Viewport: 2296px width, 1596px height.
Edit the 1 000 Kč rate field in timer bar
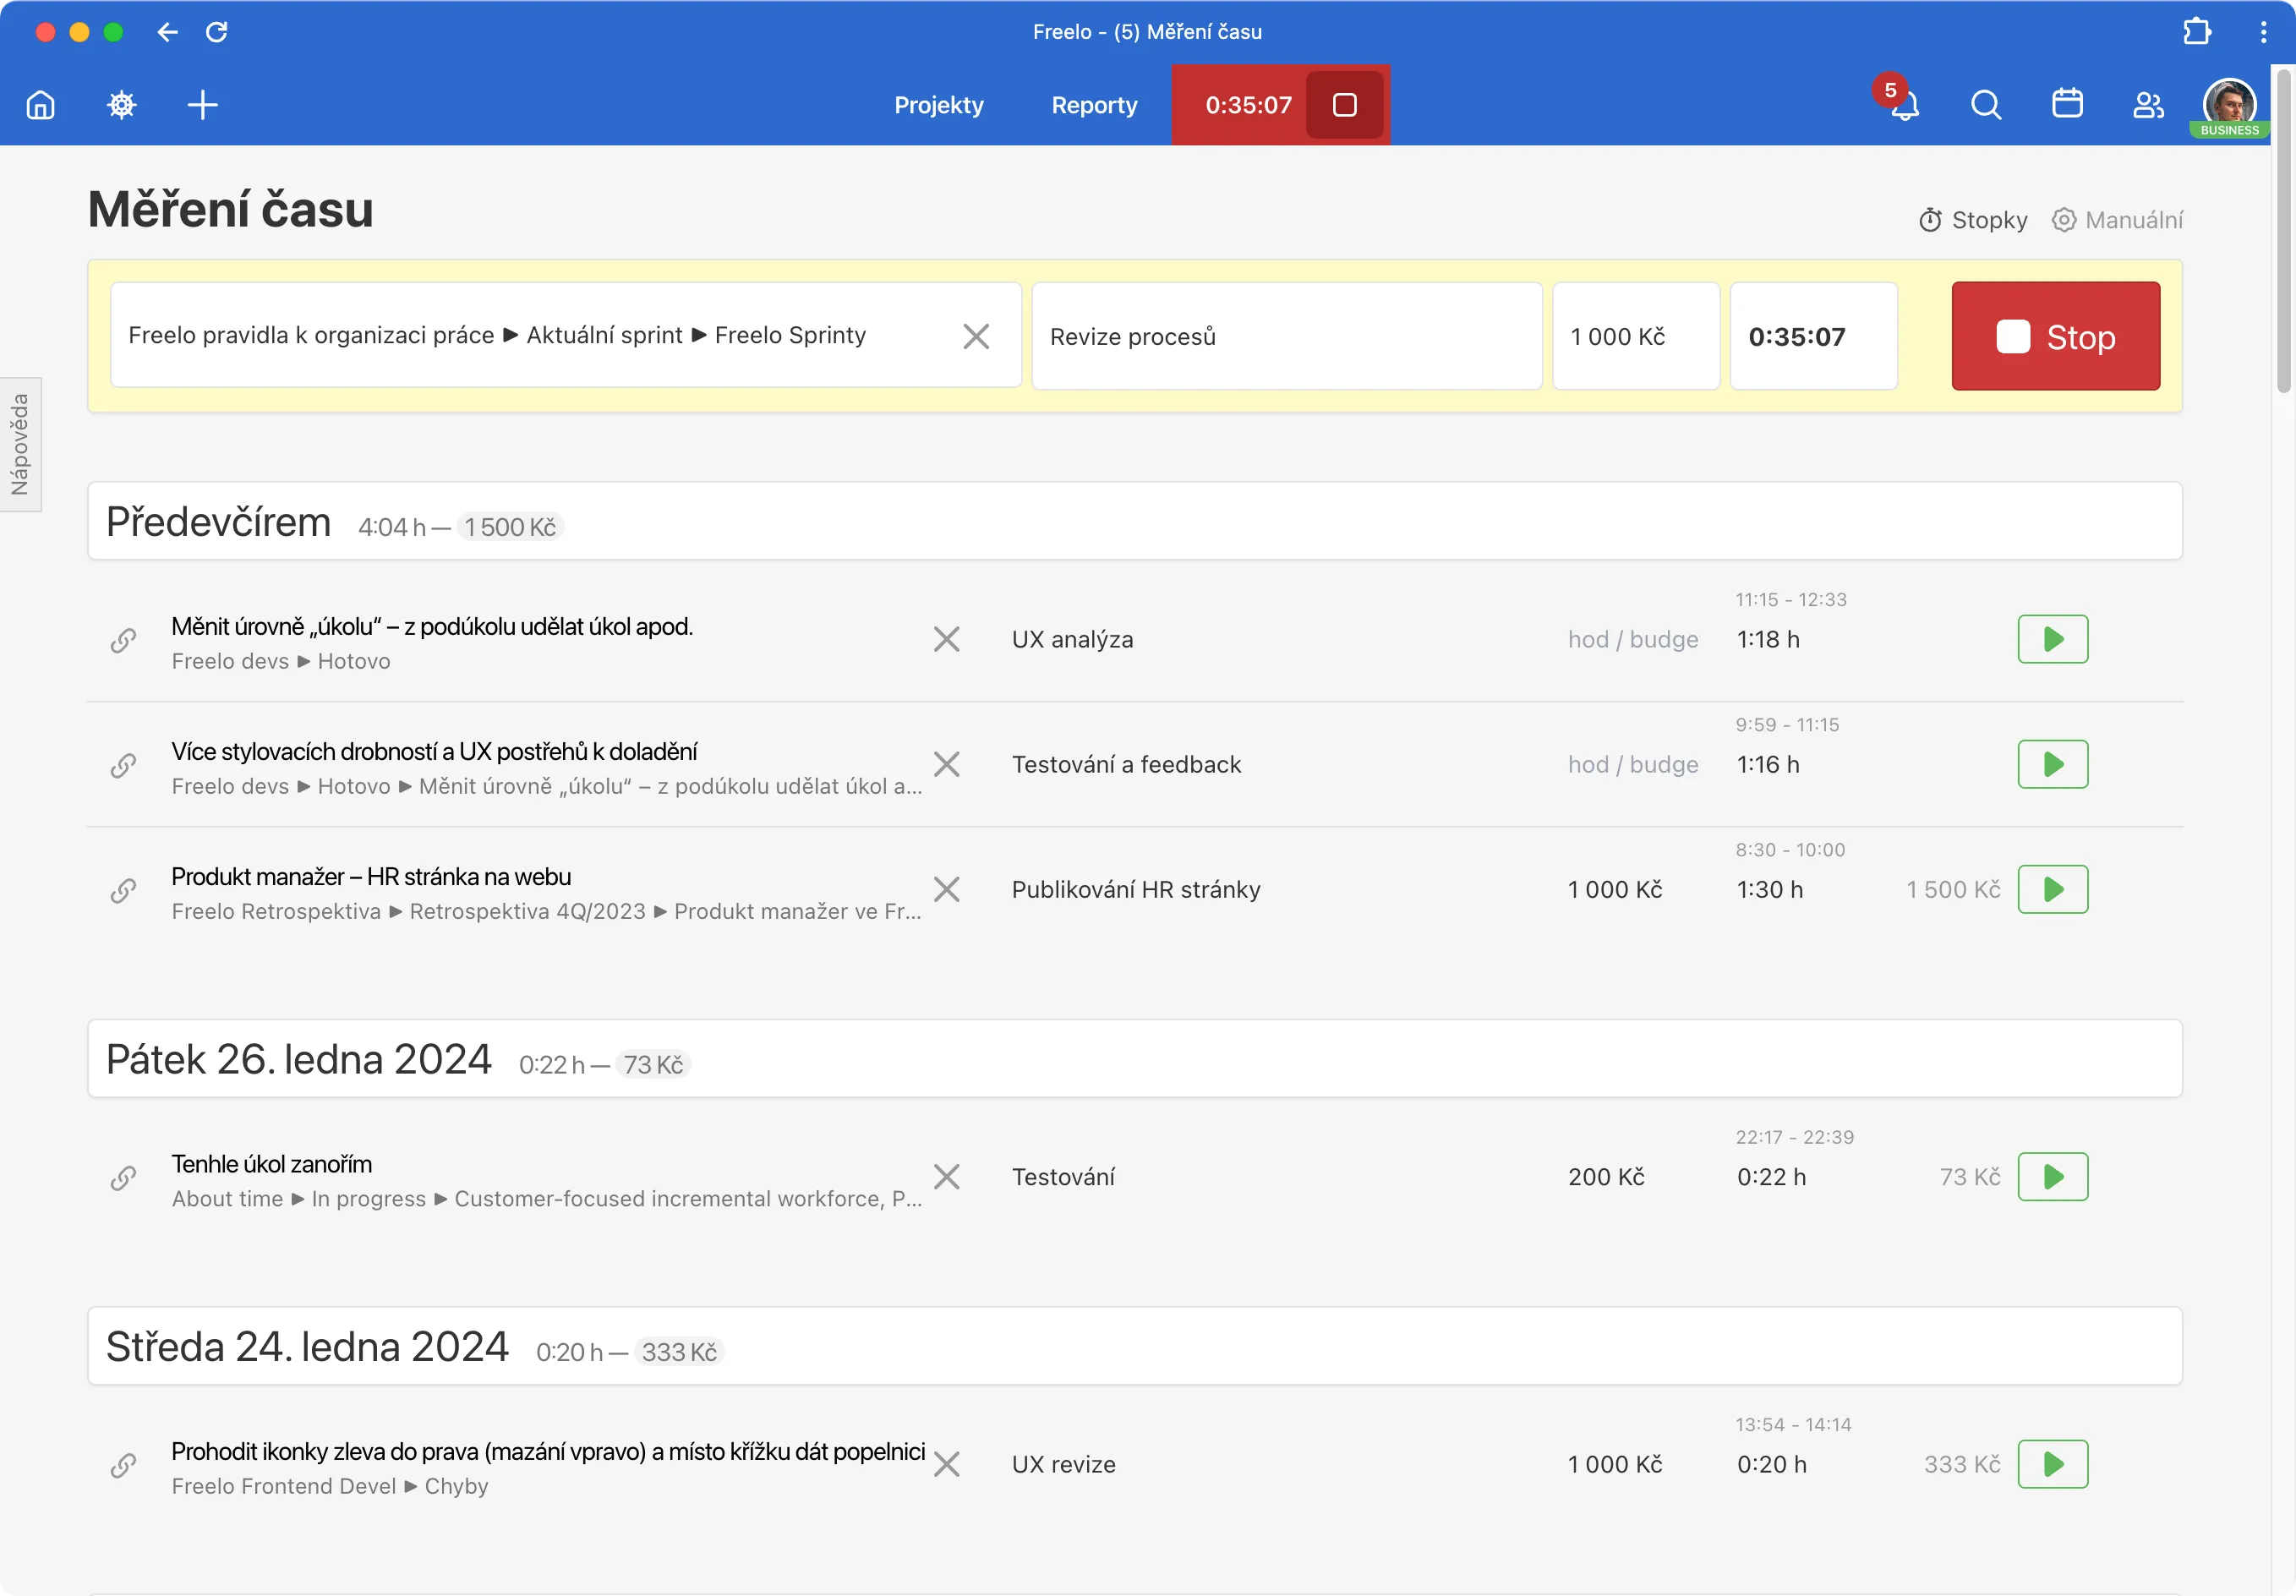point(1635,336)
